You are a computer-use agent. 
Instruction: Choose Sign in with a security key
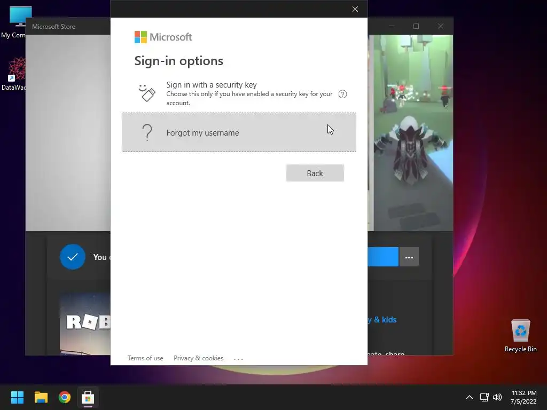tap(239, 93)
